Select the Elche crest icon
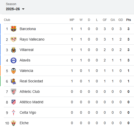 [14, 123]
